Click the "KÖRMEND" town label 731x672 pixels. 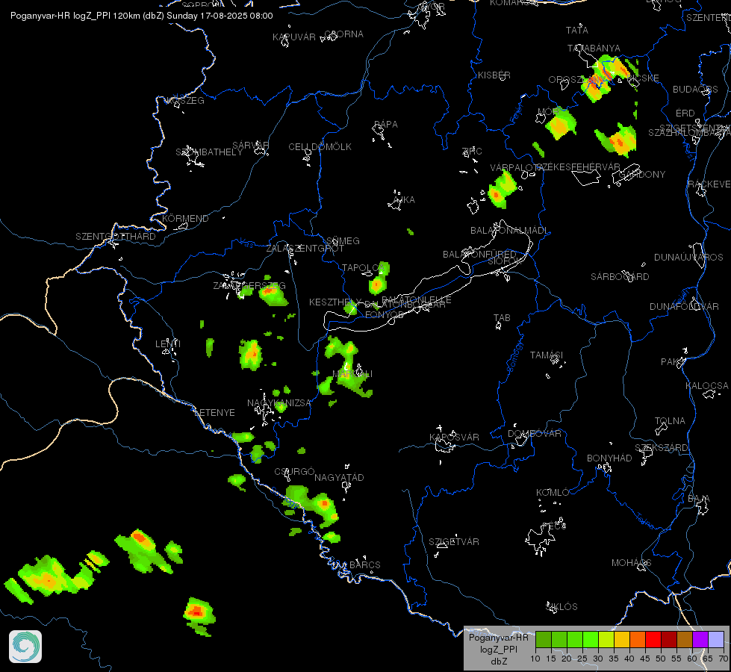(185, 218)
